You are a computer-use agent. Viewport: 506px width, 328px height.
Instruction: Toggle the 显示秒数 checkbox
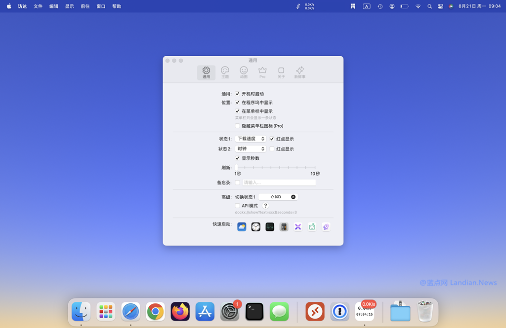[238, 158]
